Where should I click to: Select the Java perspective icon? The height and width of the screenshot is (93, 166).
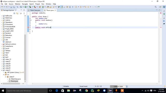[x=164, y=7]
